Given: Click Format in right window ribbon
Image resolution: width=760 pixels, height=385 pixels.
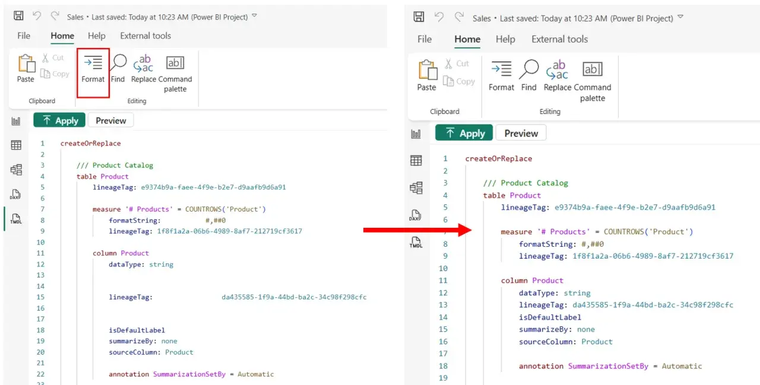Looking at the screenshot, I should point(501,75).
